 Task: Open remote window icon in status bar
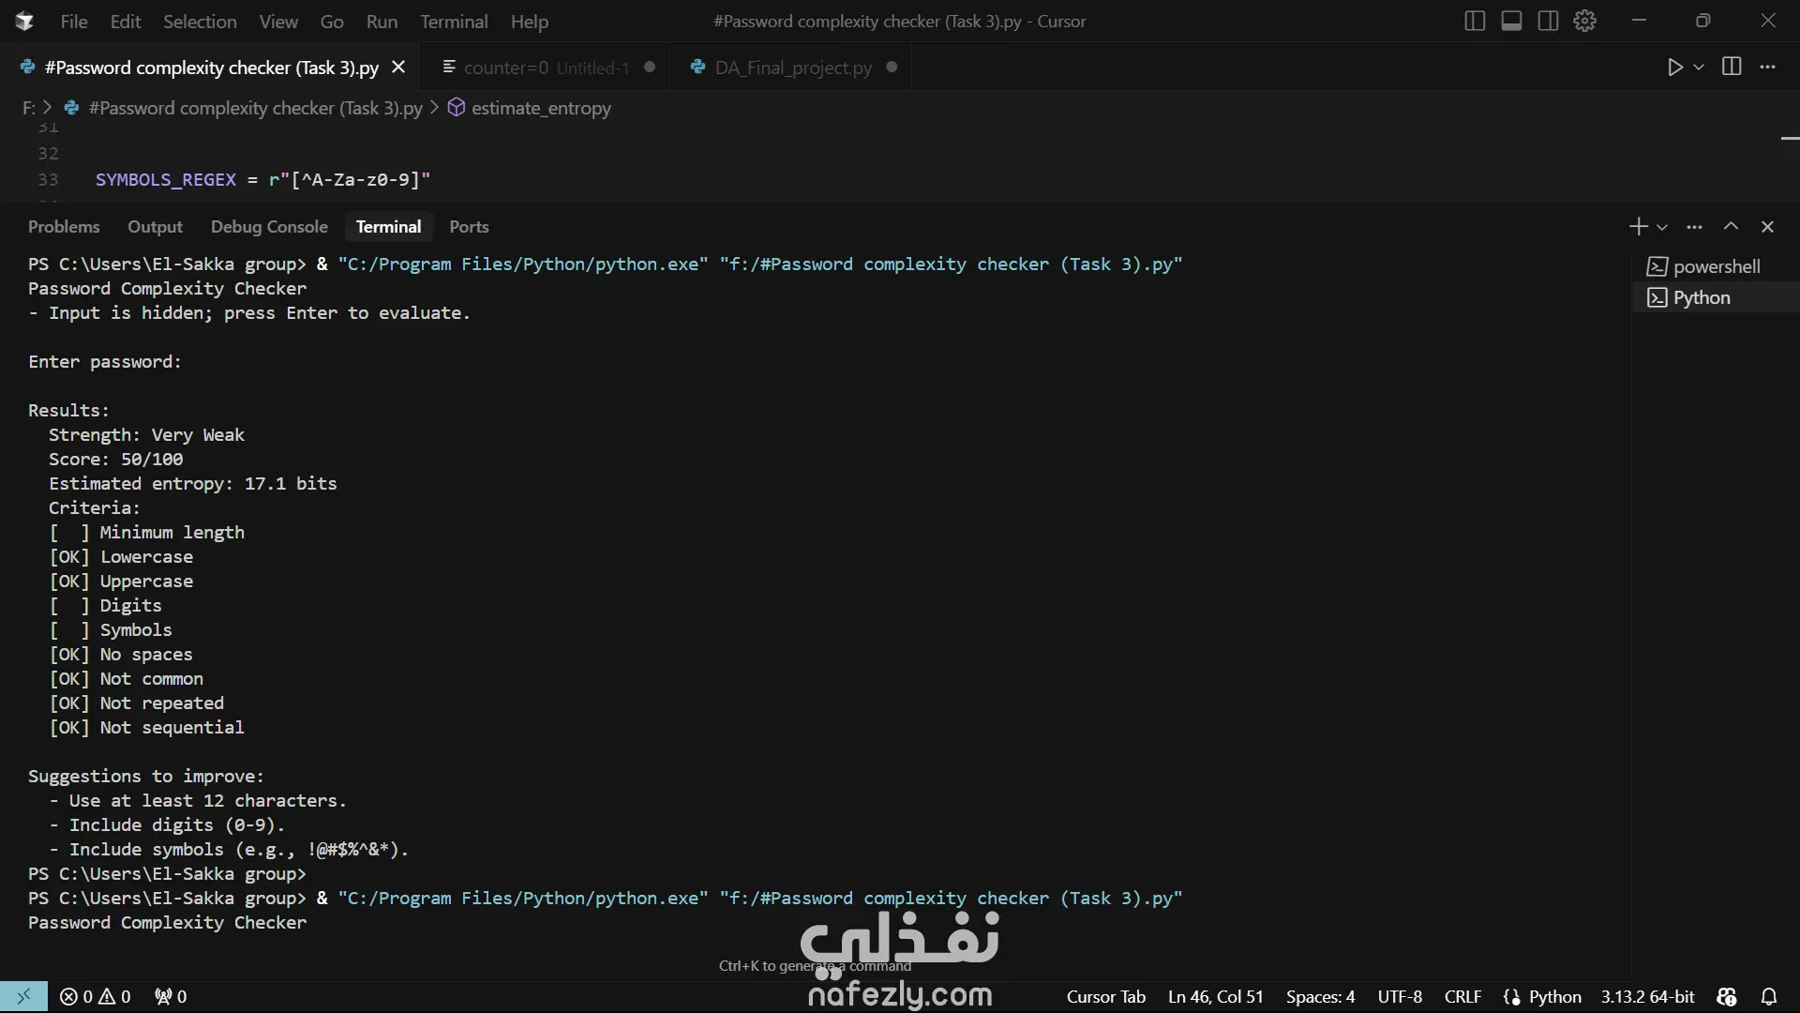coord(23,996)
